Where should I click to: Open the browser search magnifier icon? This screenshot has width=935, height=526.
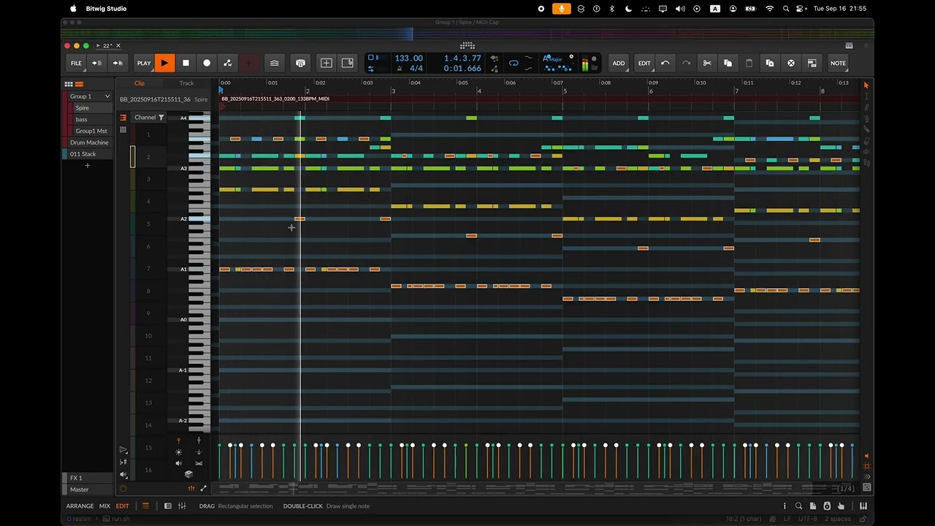click(x=798, y=506)
